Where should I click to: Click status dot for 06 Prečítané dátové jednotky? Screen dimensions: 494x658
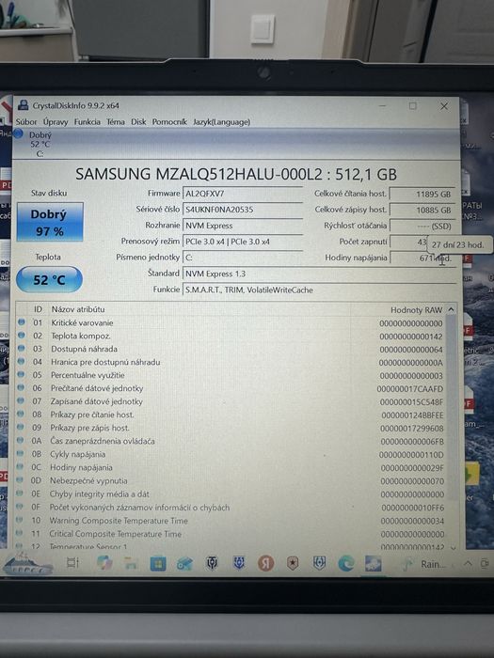point(21,387)
